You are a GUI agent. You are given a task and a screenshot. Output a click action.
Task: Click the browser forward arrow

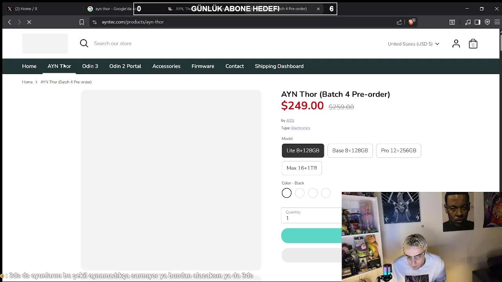[19, 22]
